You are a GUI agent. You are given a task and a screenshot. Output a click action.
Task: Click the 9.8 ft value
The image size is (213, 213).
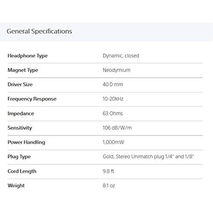(108, 171)
